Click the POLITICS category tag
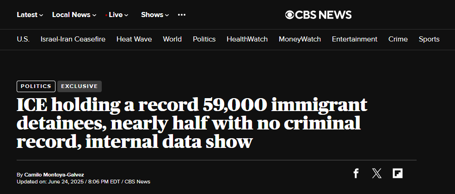The width and height of the screenshot is (455, 194). coord(36,86)
